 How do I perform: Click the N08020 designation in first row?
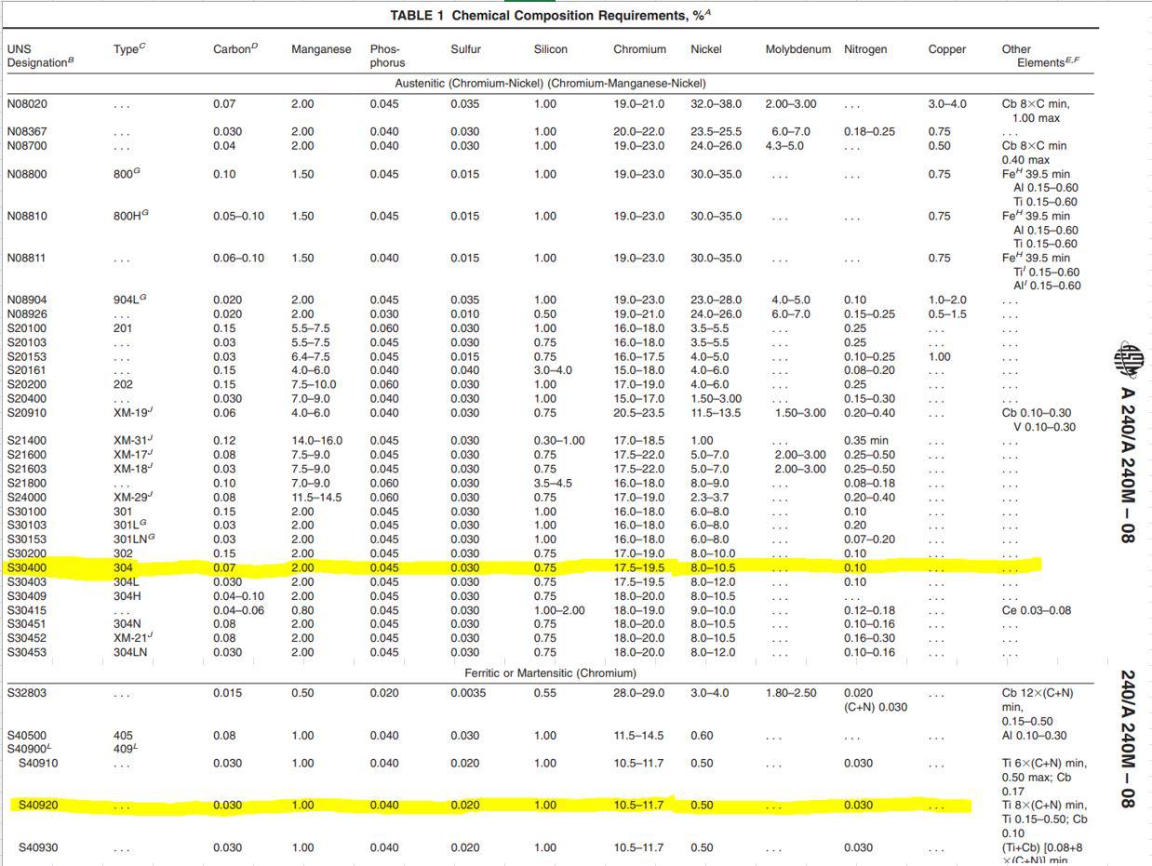click(x=26, y=104)
